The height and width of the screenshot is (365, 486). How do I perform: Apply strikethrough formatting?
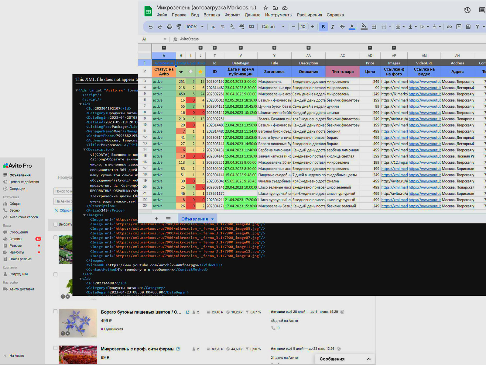point(342,27)
